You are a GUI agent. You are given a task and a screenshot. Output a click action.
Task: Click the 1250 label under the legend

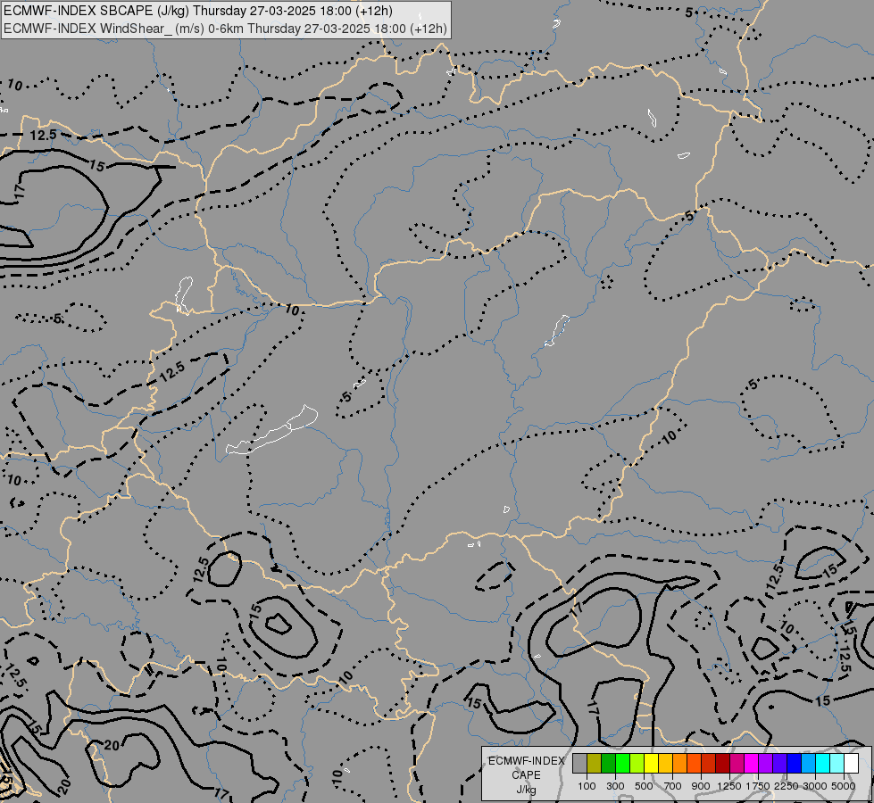point(729,786)
